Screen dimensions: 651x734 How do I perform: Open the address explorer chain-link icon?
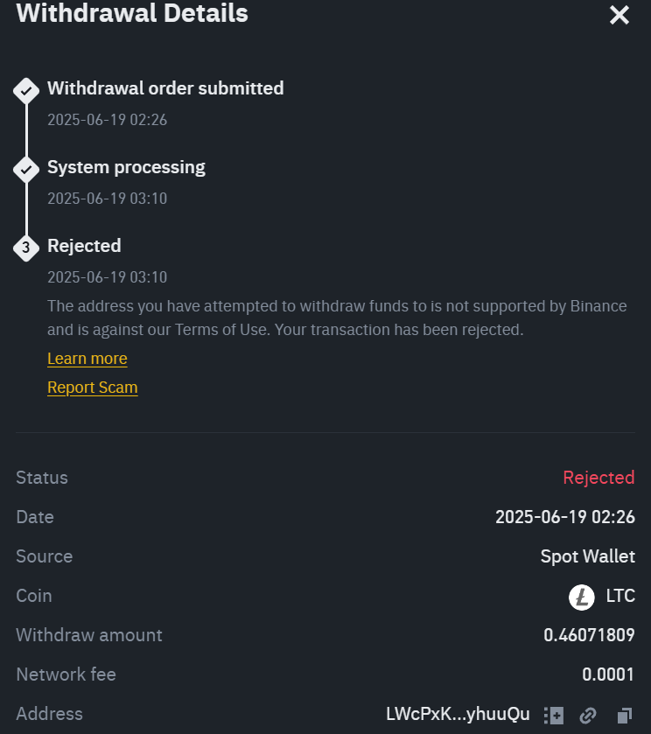tap(588, 715)
